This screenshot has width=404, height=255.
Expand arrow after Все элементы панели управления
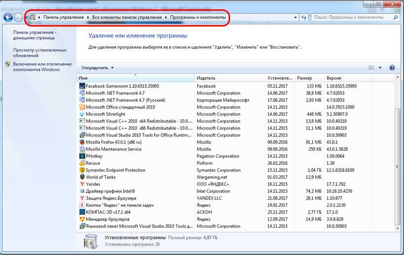pos(166,17)
